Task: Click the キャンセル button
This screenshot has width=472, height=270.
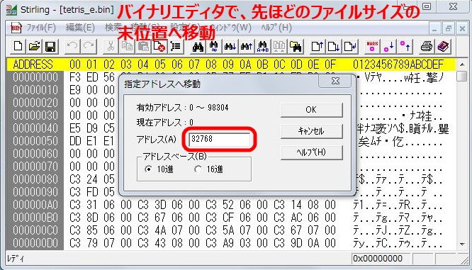Action: point(311,131)
